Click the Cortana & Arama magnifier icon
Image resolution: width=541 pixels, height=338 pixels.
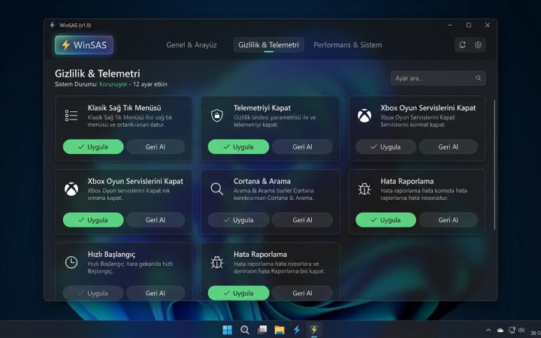coord(216,189)
